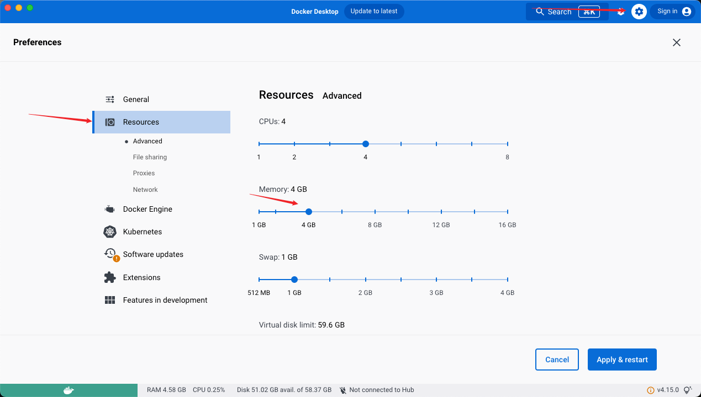Click the feedback lightbulb icon in status bar
The image size is (701, 397).
[688, 390]
